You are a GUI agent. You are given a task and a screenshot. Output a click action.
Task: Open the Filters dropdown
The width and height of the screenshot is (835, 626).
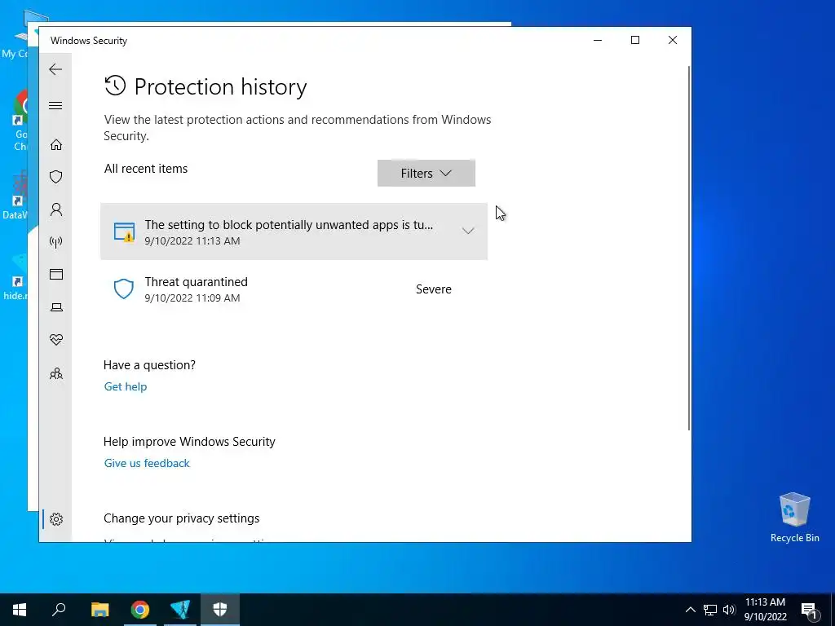(426, 173)
